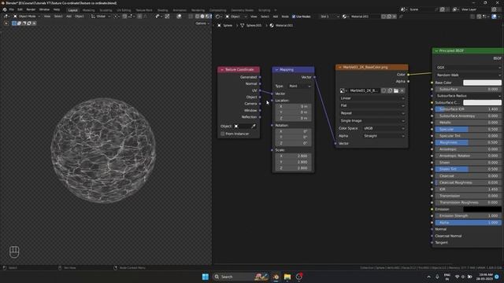
Task: Open the viewport Options button
Action: coord(202,24)
